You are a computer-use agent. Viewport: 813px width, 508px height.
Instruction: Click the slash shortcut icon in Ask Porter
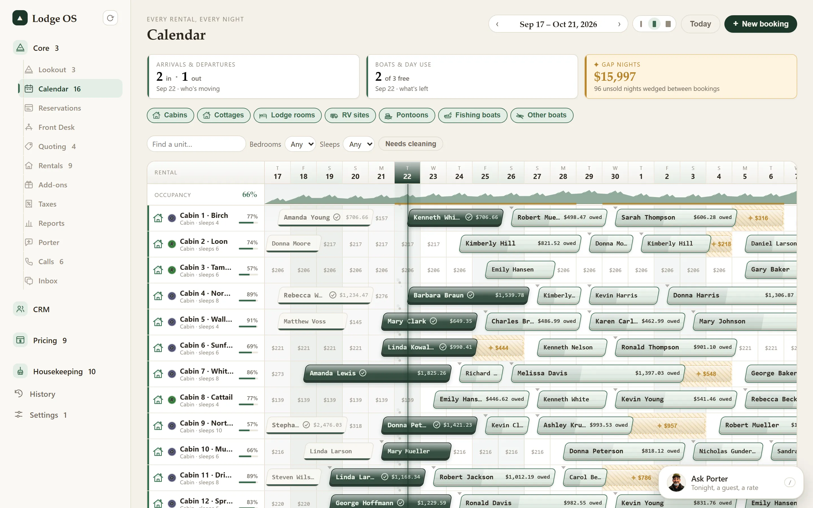[790, 483]
